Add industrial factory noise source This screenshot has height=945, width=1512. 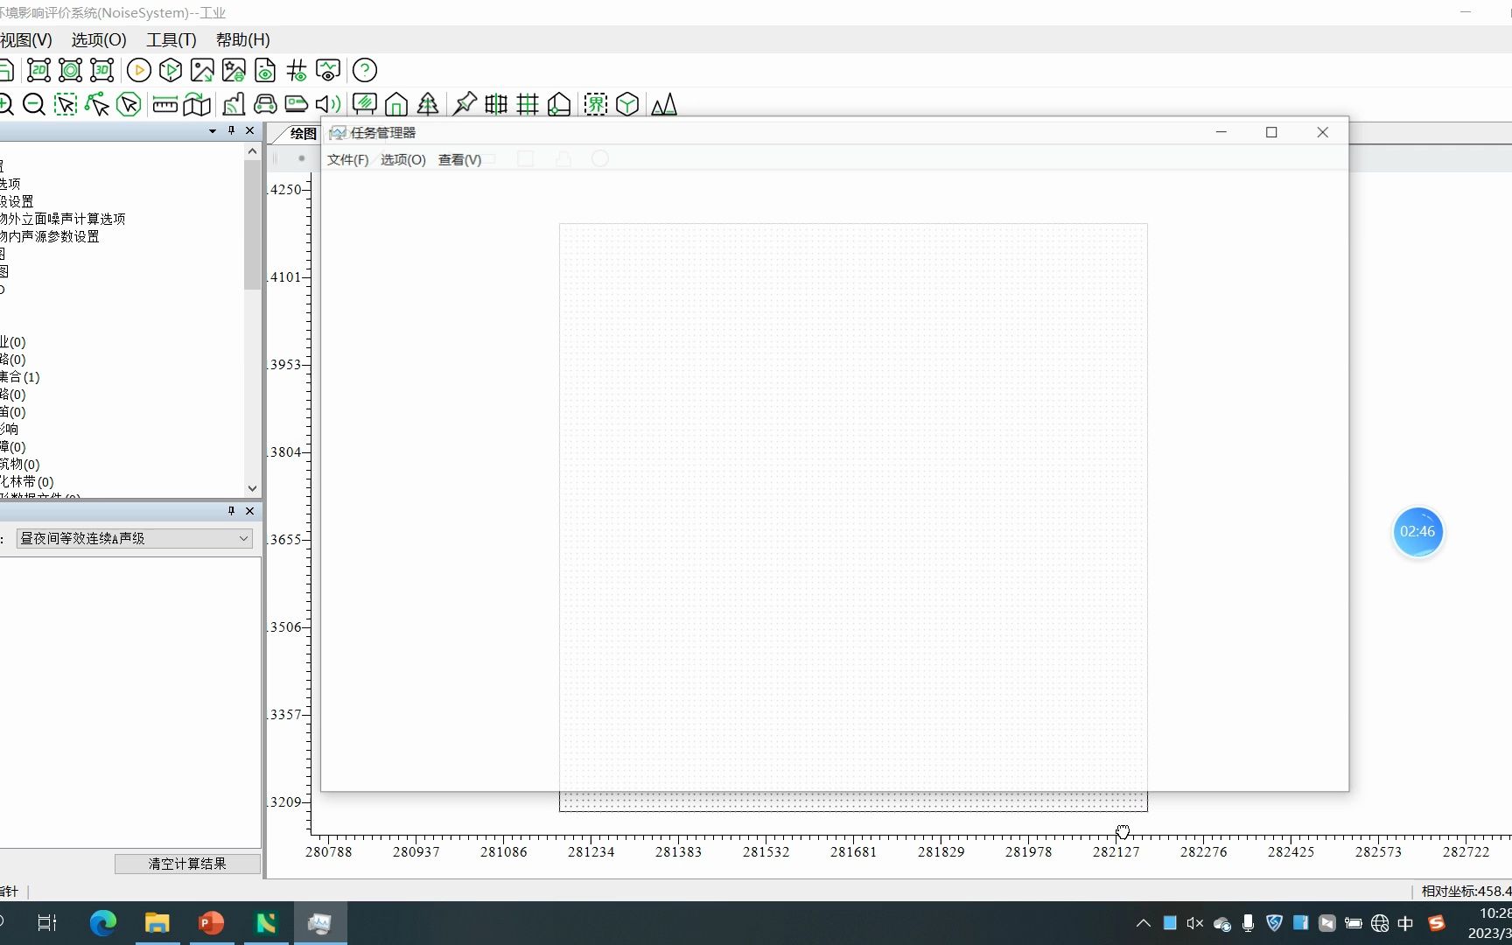pos(234,105)
